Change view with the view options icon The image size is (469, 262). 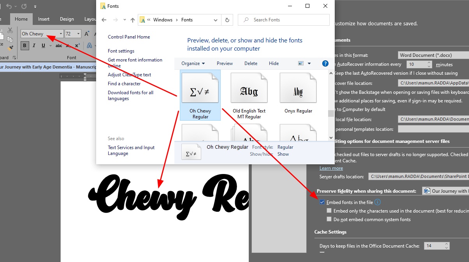pyautogui.click(x=301, y=63)
